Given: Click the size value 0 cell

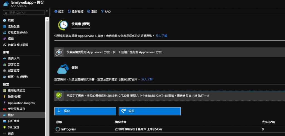Looking at the screenshot, I should [x=263, y=129].
